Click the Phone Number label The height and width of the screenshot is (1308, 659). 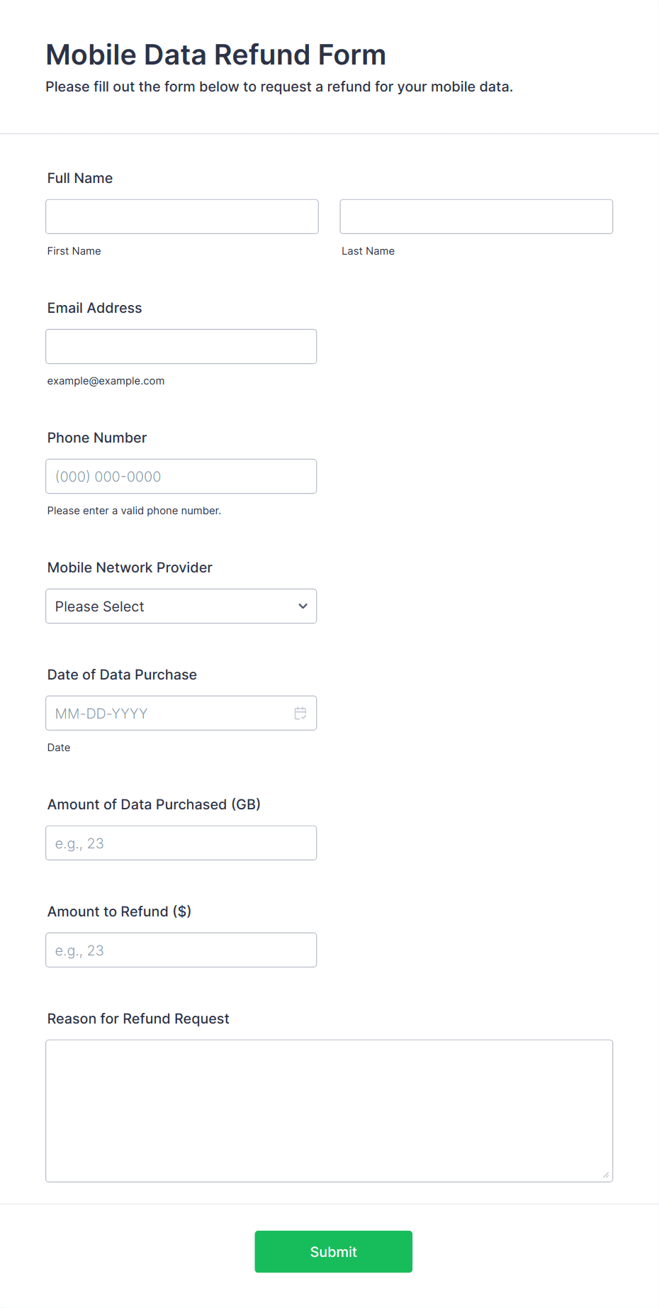pos(97,438)
